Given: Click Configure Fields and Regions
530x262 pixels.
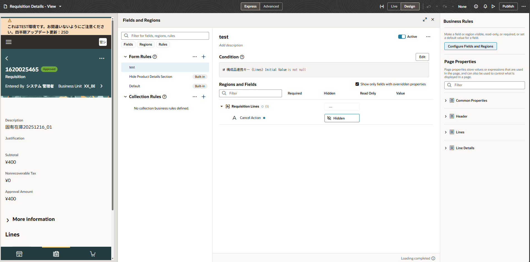Looking at the screenshot, I should tap(470, 46).
